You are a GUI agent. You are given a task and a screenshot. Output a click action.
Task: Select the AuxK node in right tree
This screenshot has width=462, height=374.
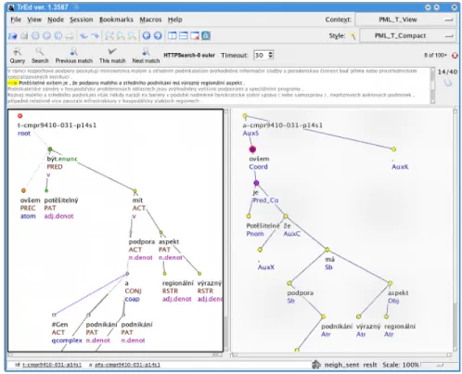pos(393,149)
